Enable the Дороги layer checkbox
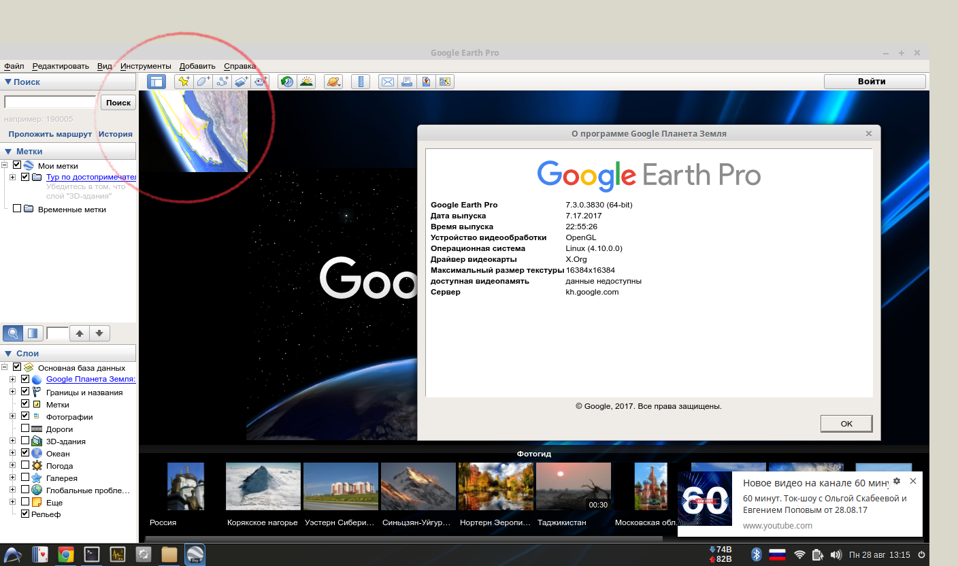958x566 pixels. click(25, 429)
